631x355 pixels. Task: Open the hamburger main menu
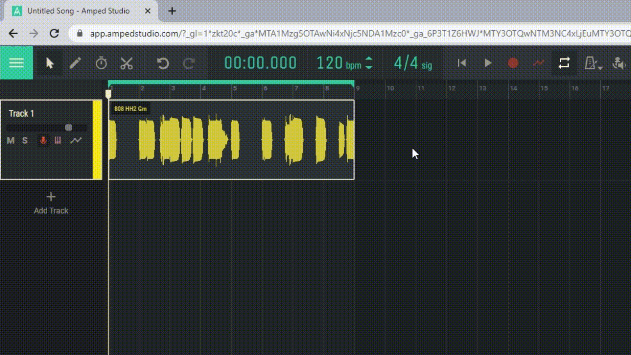pyautogui.click(x=16, y=63)
